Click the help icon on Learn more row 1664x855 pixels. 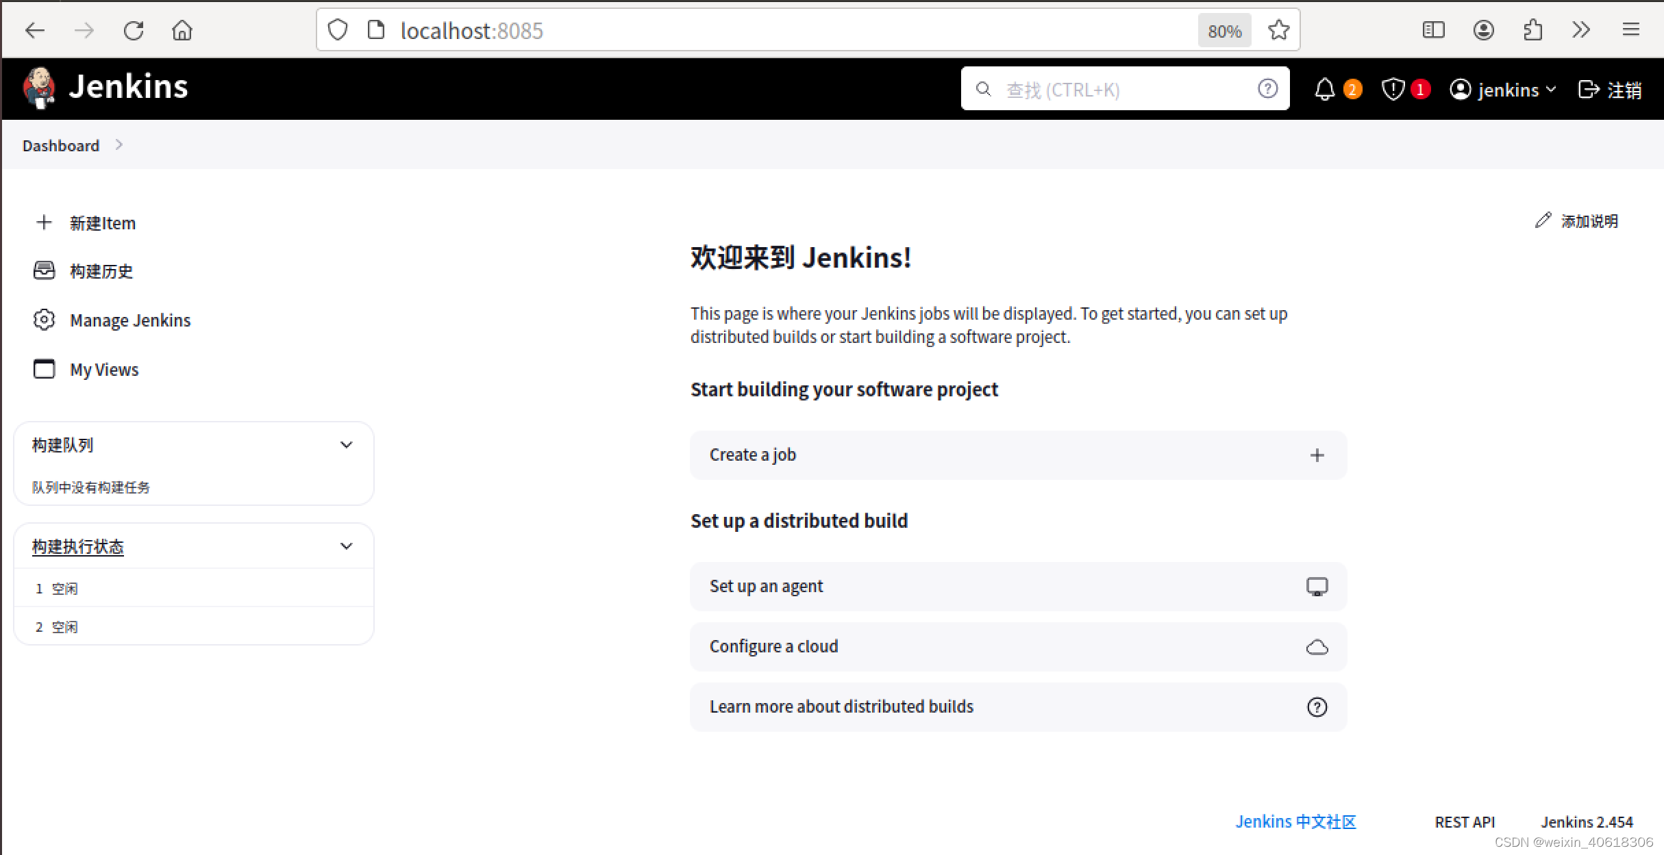click(x=1317, y=707)
